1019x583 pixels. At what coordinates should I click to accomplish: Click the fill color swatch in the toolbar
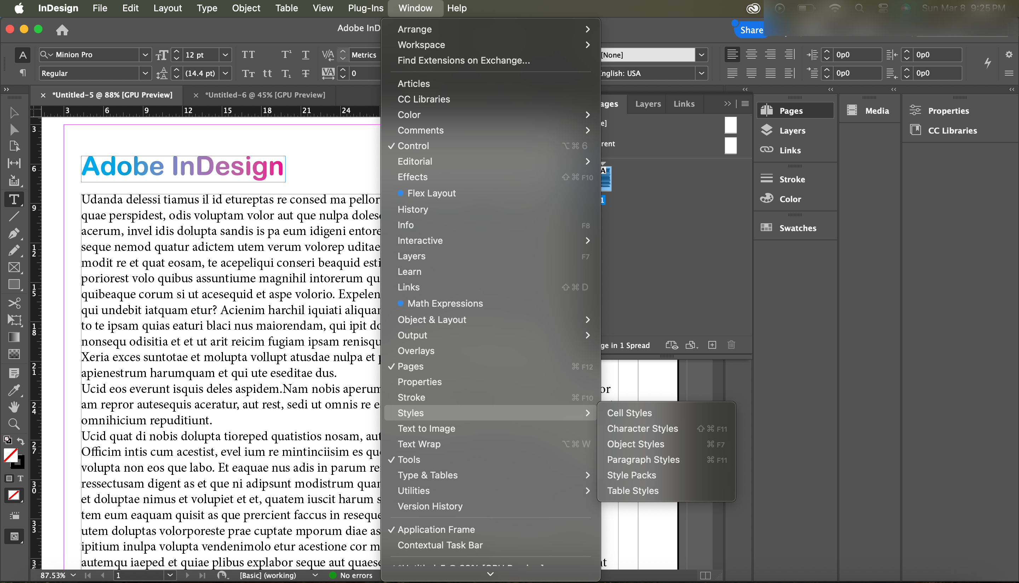click(x=10, y=455)
